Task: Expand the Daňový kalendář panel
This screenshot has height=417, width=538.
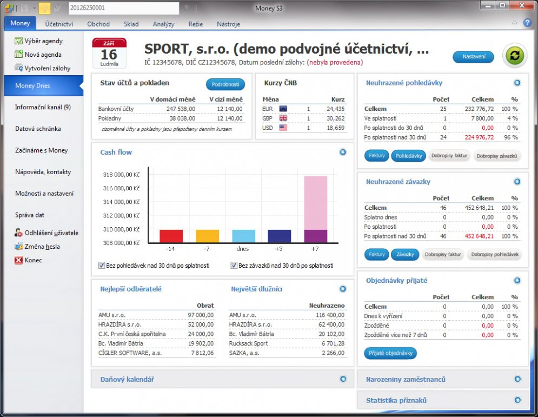Action: 343,379
